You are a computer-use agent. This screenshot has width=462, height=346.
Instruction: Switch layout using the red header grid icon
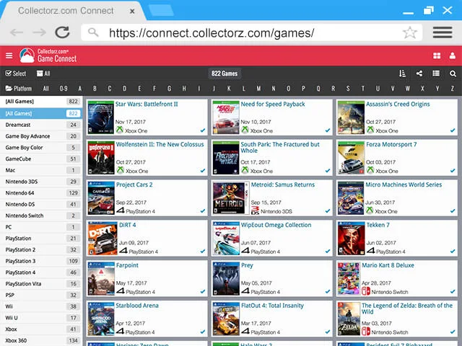[x=437, y=56]
